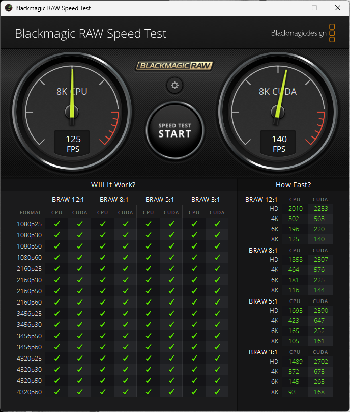Minimize the Speed Test window
Image resolution: width=350 pixels, height=412 pixels.
coord(291,8)
